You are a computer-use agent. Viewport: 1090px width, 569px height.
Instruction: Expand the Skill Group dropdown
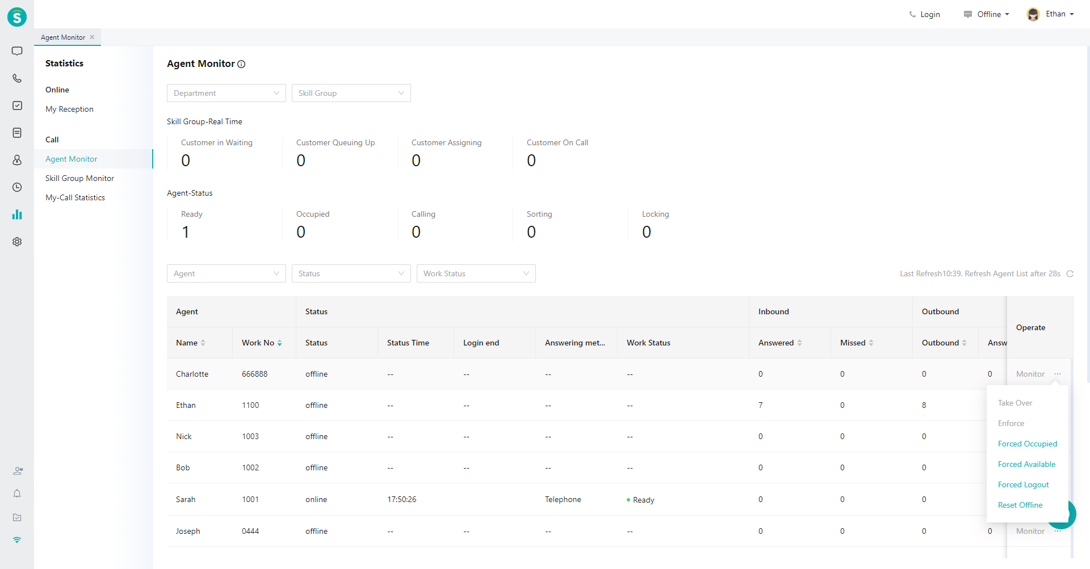click(x=351, y=93)
